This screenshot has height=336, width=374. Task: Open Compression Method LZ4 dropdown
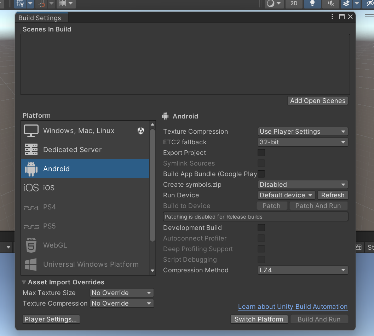click(303, 270)
